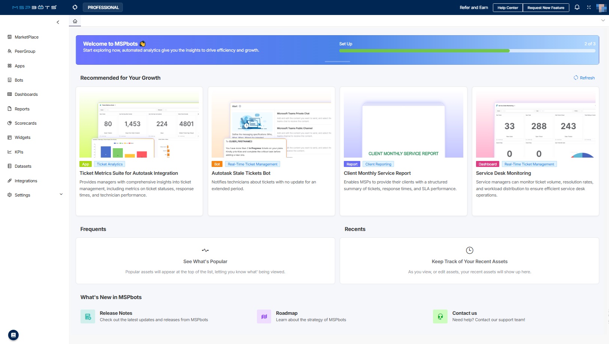Image resolution: width=609 pixels, height=344 pixels.
Task: Open Service Desk Monitoring dashboard thumbnail
Action: [535, 125]
